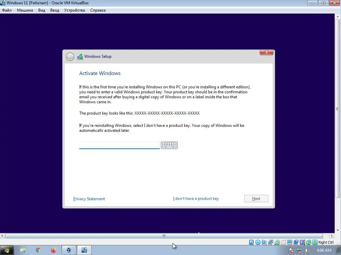341x255 pixels.
Task: Click the display settings status icon
Action: pos(289,242)
